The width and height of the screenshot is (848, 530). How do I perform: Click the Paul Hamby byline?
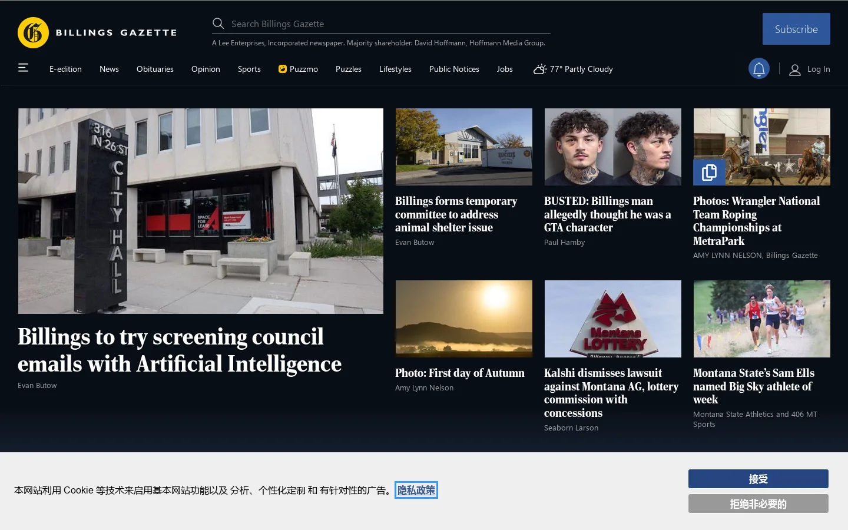point(564,242)
